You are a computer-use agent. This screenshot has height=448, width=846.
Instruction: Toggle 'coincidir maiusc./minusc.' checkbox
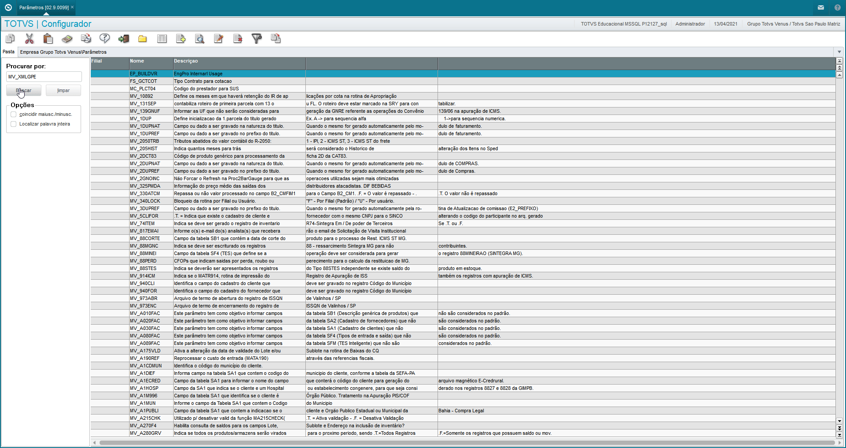tap(14, 115)
